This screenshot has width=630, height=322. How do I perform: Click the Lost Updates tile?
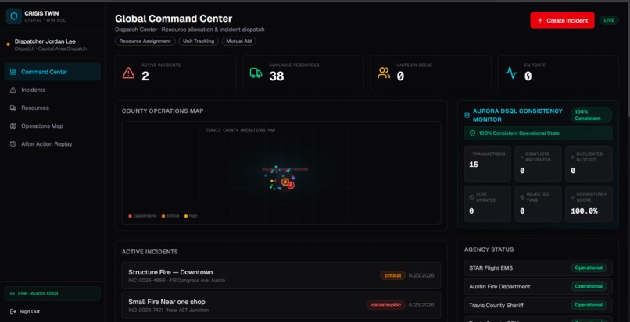[x=488, y=203]
